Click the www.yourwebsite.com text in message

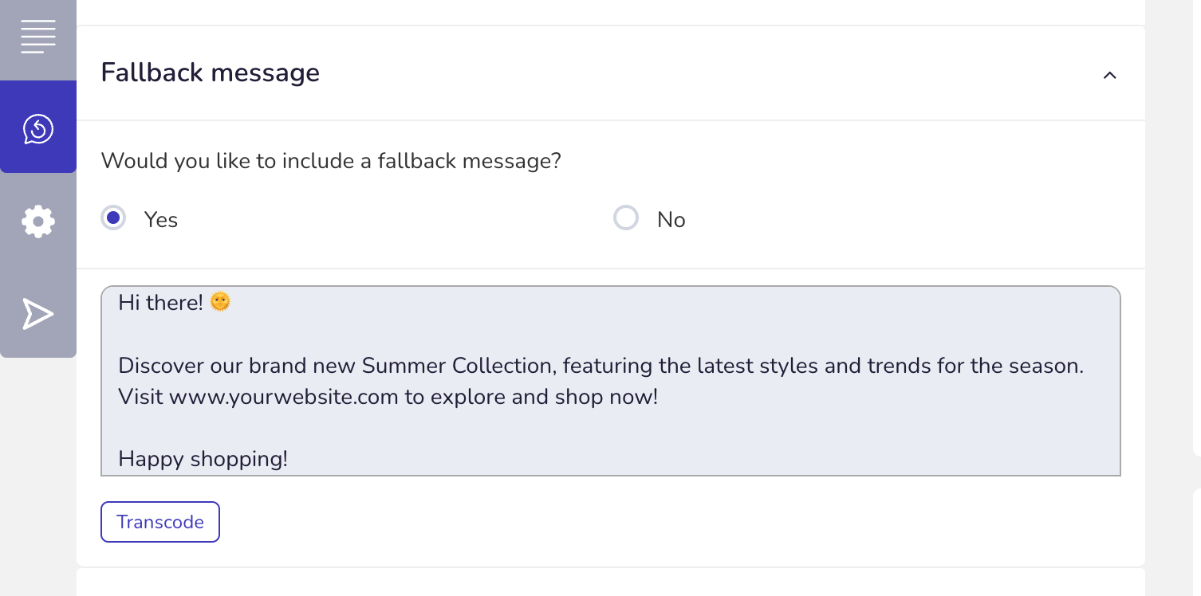pos(283,397)
